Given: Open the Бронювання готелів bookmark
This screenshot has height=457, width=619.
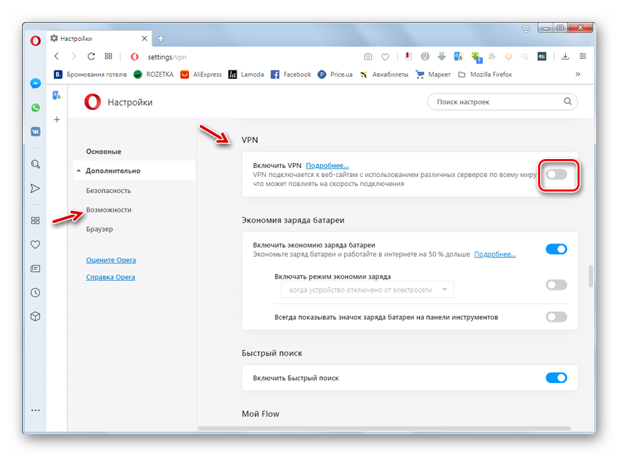Looking at the screenshot, I should point(91,74).
